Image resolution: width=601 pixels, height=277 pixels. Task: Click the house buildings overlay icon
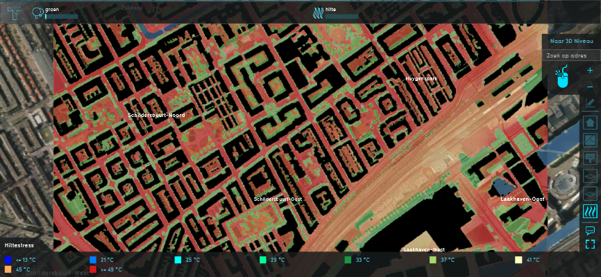tap(590, 123)
